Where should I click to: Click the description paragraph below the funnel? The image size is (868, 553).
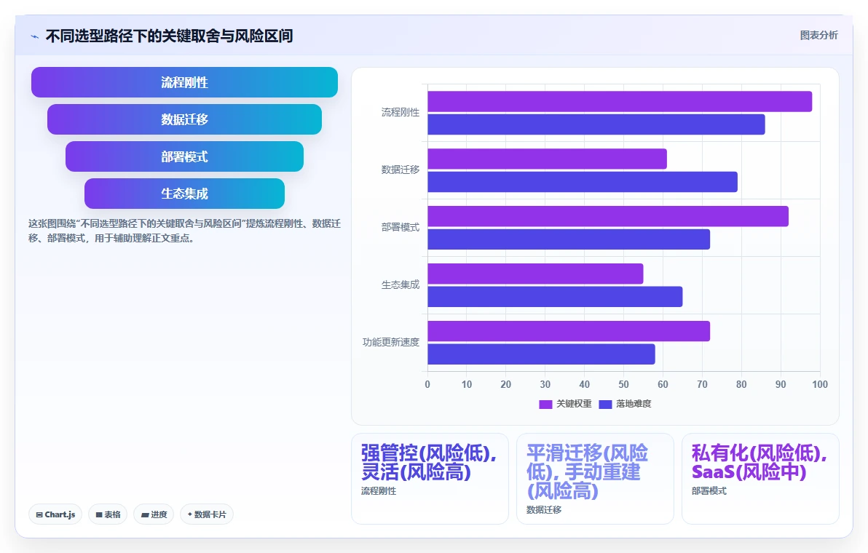point(184,231)
